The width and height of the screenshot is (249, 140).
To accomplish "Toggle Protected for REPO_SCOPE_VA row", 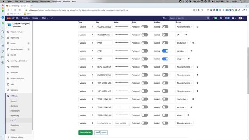I will tap(145, 67).
